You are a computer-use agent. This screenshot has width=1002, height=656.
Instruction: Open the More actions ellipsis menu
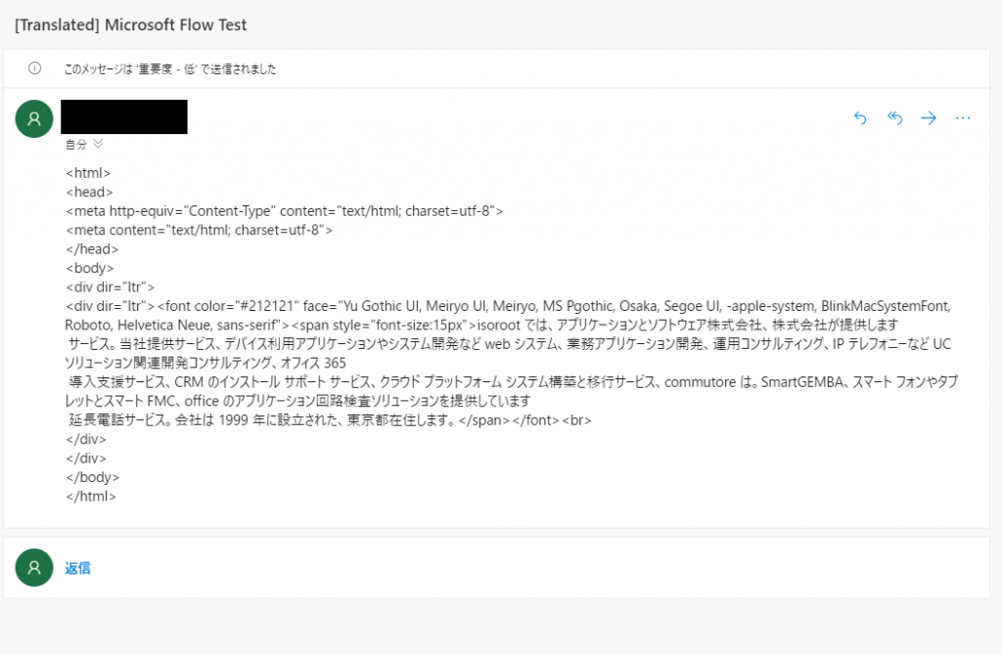[963, 117]
